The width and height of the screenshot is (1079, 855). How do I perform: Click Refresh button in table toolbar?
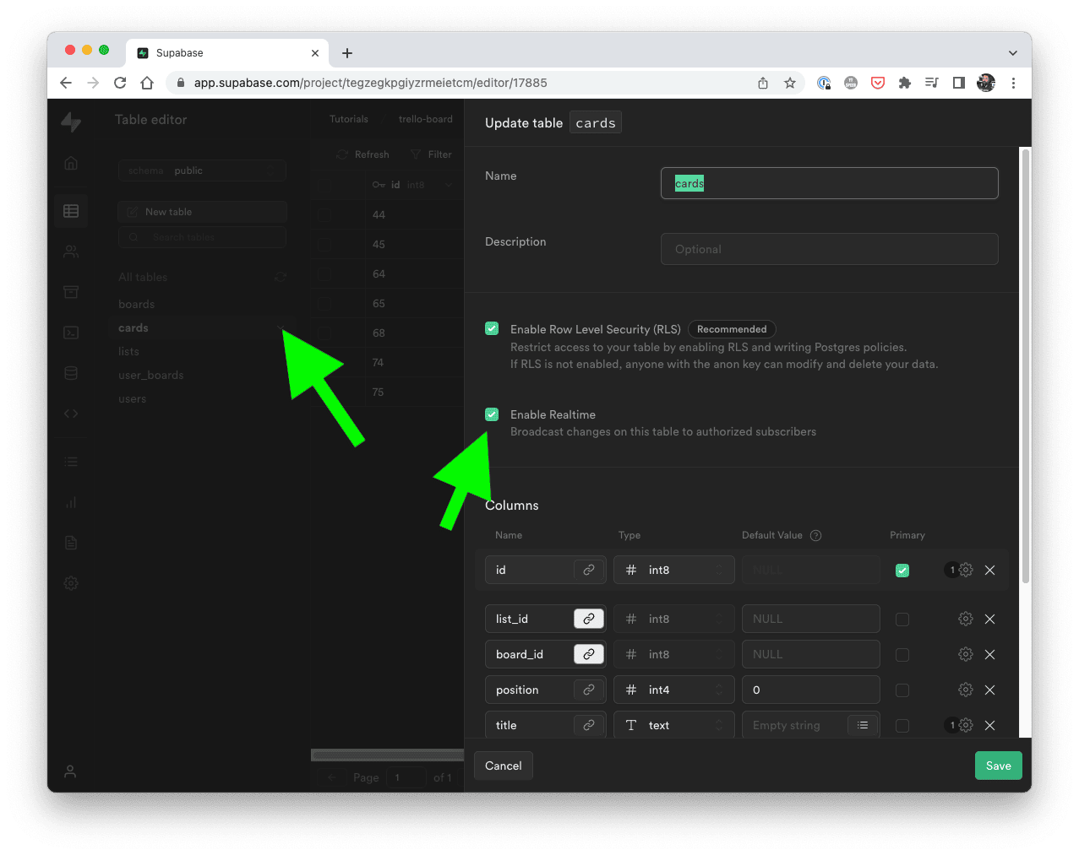363,154
